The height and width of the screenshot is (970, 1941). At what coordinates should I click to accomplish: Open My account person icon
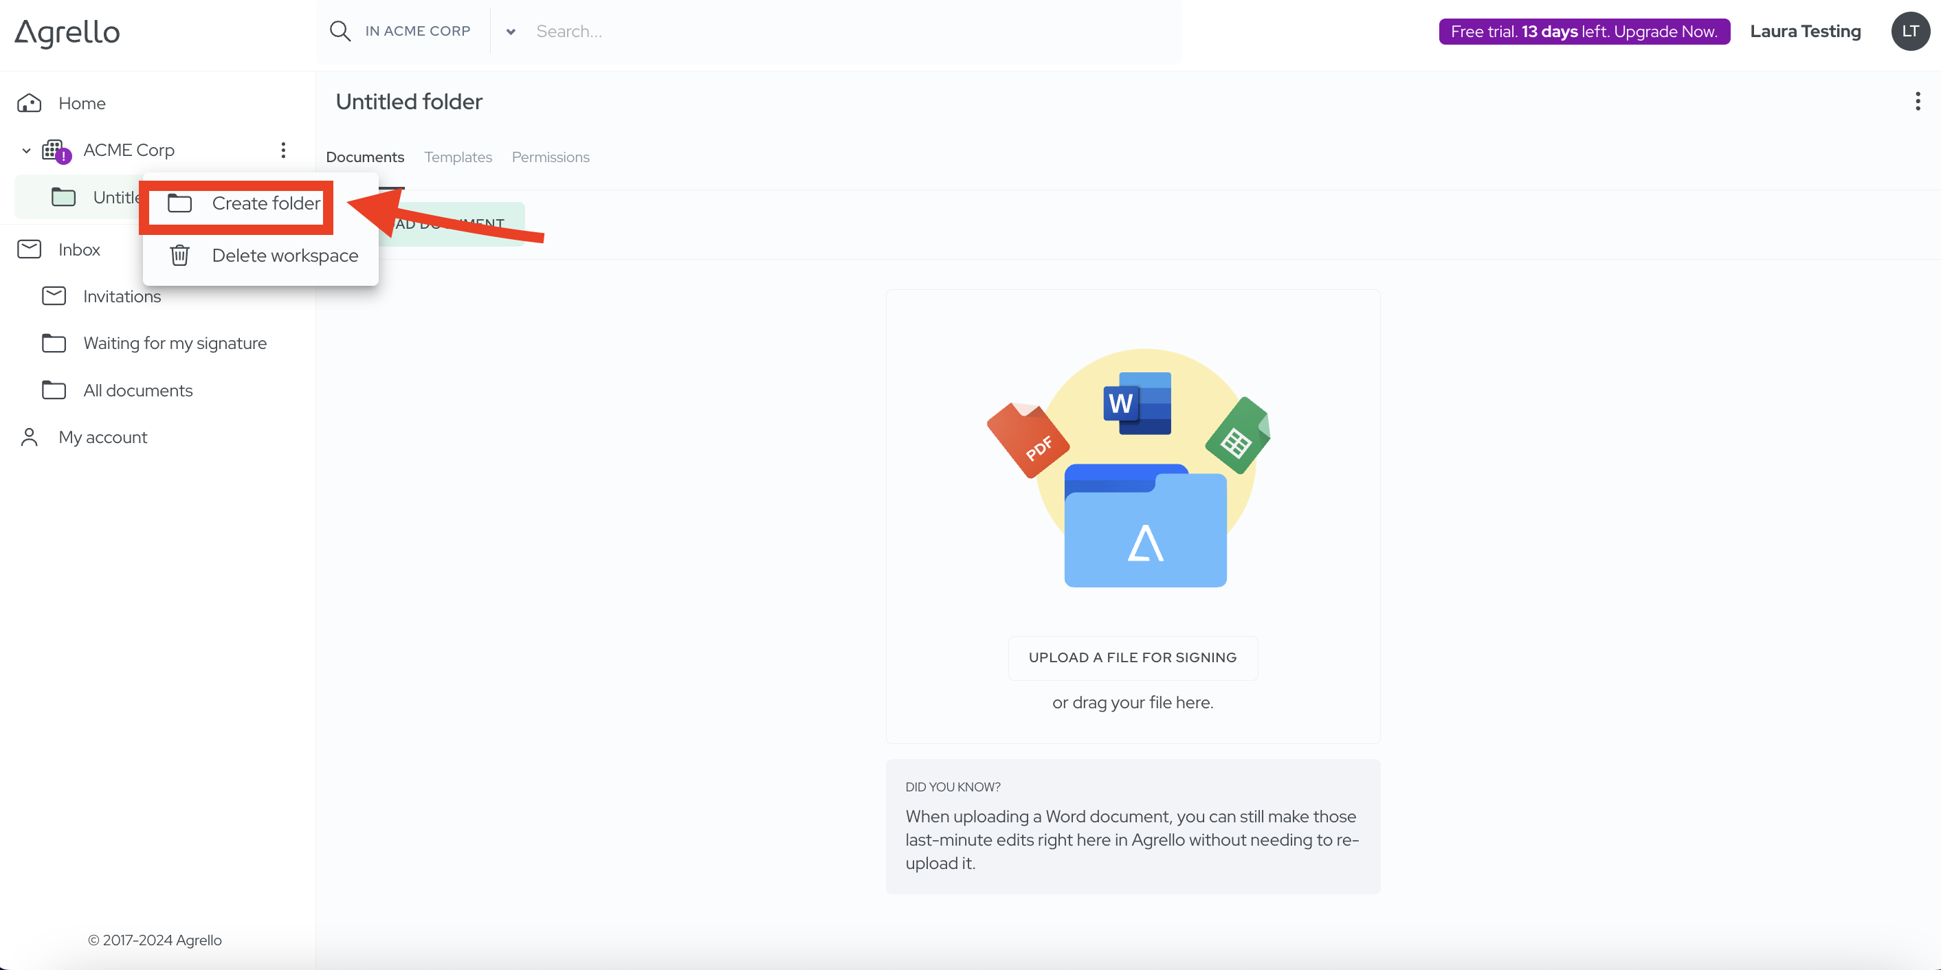click(x=30, y=437)
